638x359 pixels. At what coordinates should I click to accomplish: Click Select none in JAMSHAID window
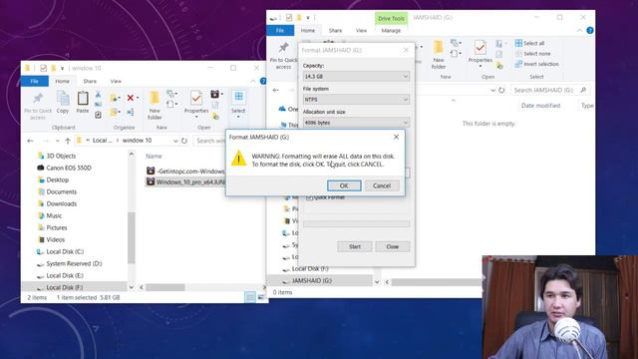tap(532, 54)
